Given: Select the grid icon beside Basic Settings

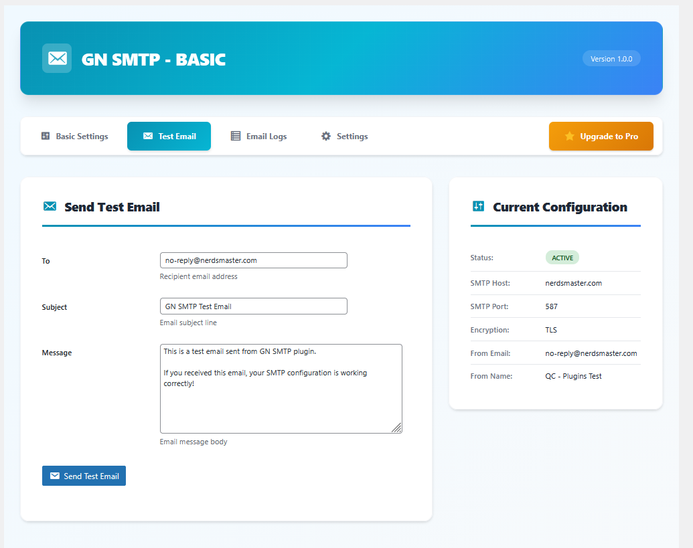Looking at the screenshot, I should pos(46,136).
